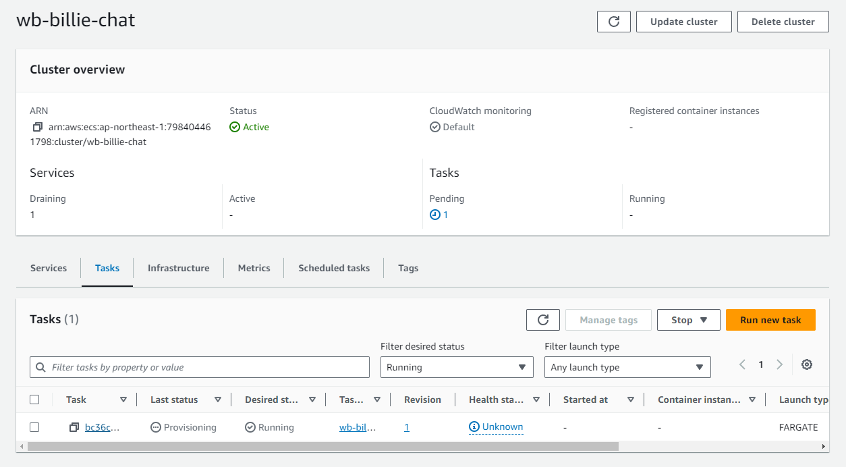
Task: Select all tasks checkbox in header
Action: click(x=34, y=400)
